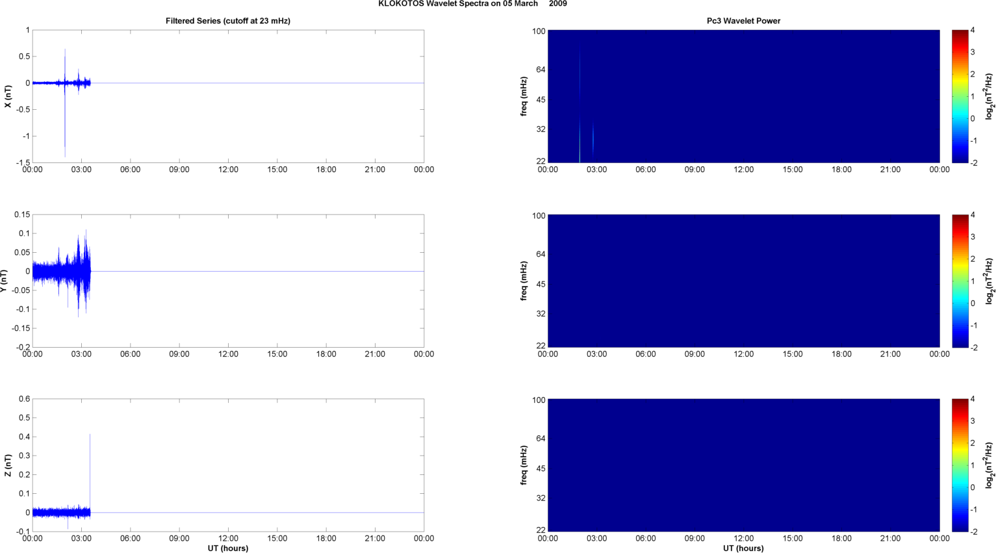
Task: Click the 18:00 tick under the Y series plot
Action: [x=326, y=354]
